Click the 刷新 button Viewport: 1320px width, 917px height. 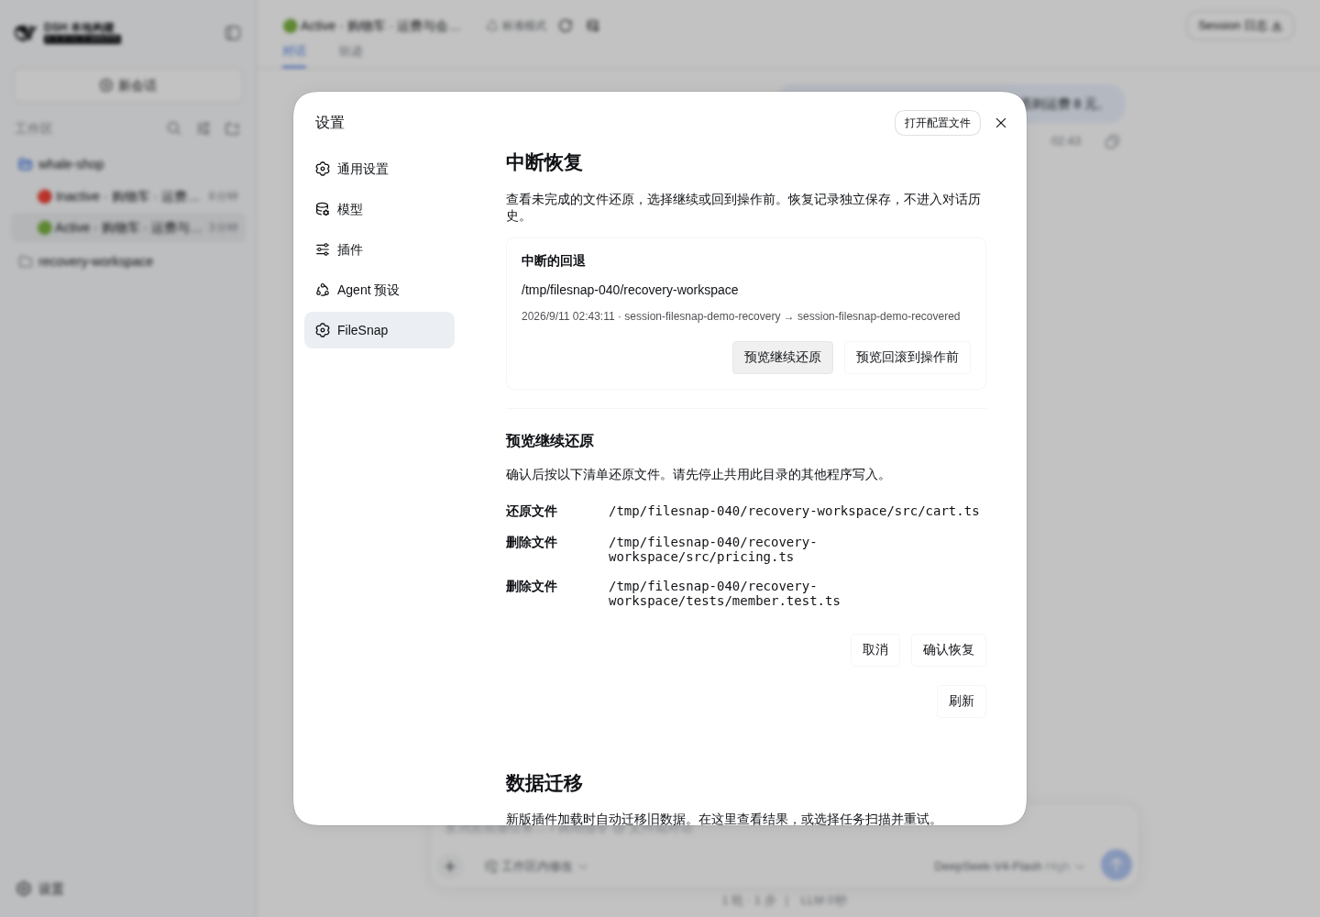(x=962, y=702)
